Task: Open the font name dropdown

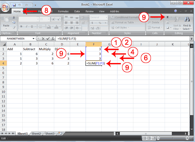Action: click(x=38, y=19)
